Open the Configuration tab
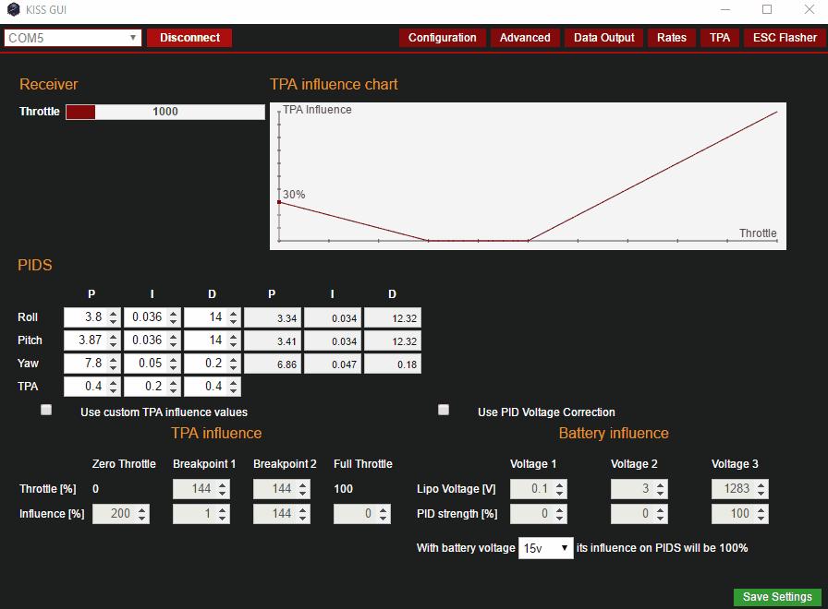This screenshot has height=609, width=828. coord(442,38)
